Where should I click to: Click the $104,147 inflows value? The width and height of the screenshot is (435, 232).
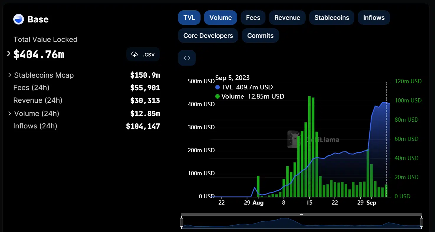coord(143,126)
